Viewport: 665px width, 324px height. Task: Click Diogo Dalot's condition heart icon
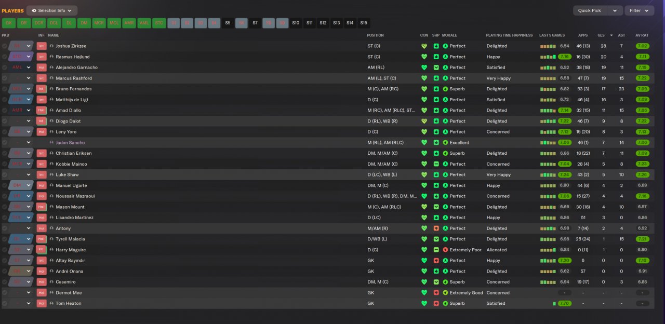424,121
